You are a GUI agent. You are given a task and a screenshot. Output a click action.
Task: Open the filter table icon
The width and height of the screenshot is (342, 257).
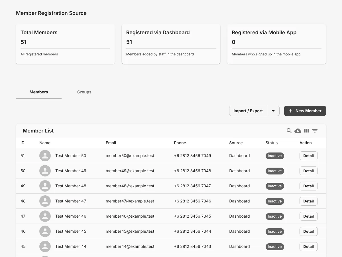tap(315, 131)
